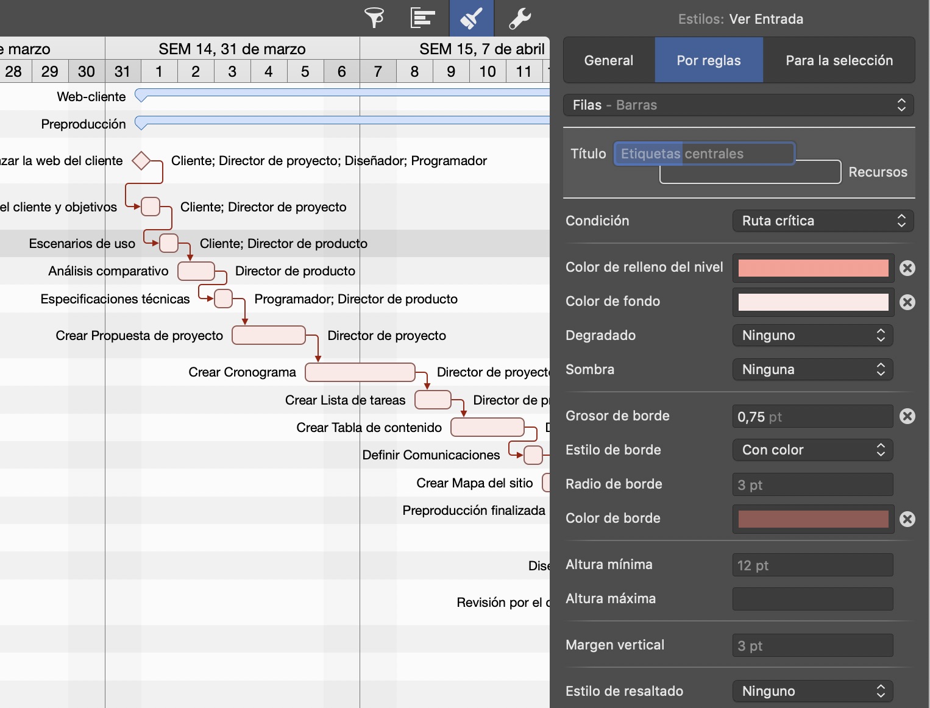
Task: Reset the Grosor de borde value
Action: [x=907, y=416]
